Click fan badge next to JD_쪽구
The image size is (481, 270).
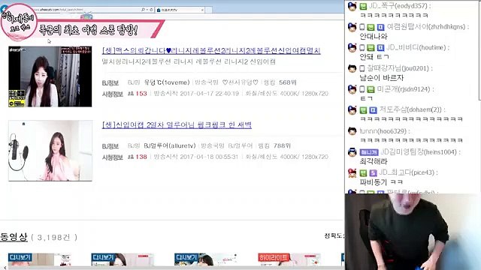coord(363,7)
